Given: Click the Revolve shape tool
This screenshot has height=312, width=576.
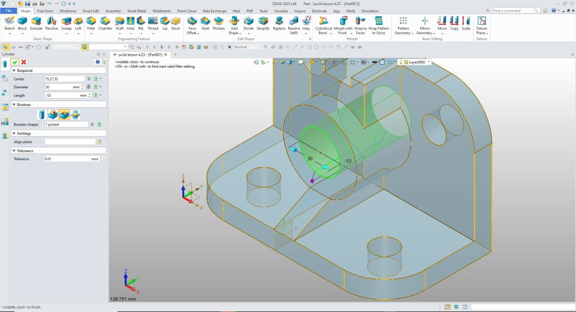Looking at the screenshot, I should pyautogui.click(x=52, y=22).
